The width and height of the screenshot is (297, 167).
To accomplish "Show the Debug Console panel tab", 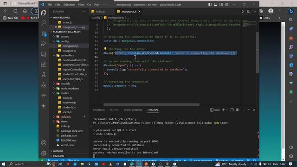I will pyautogui.click(x=133, y=110).
